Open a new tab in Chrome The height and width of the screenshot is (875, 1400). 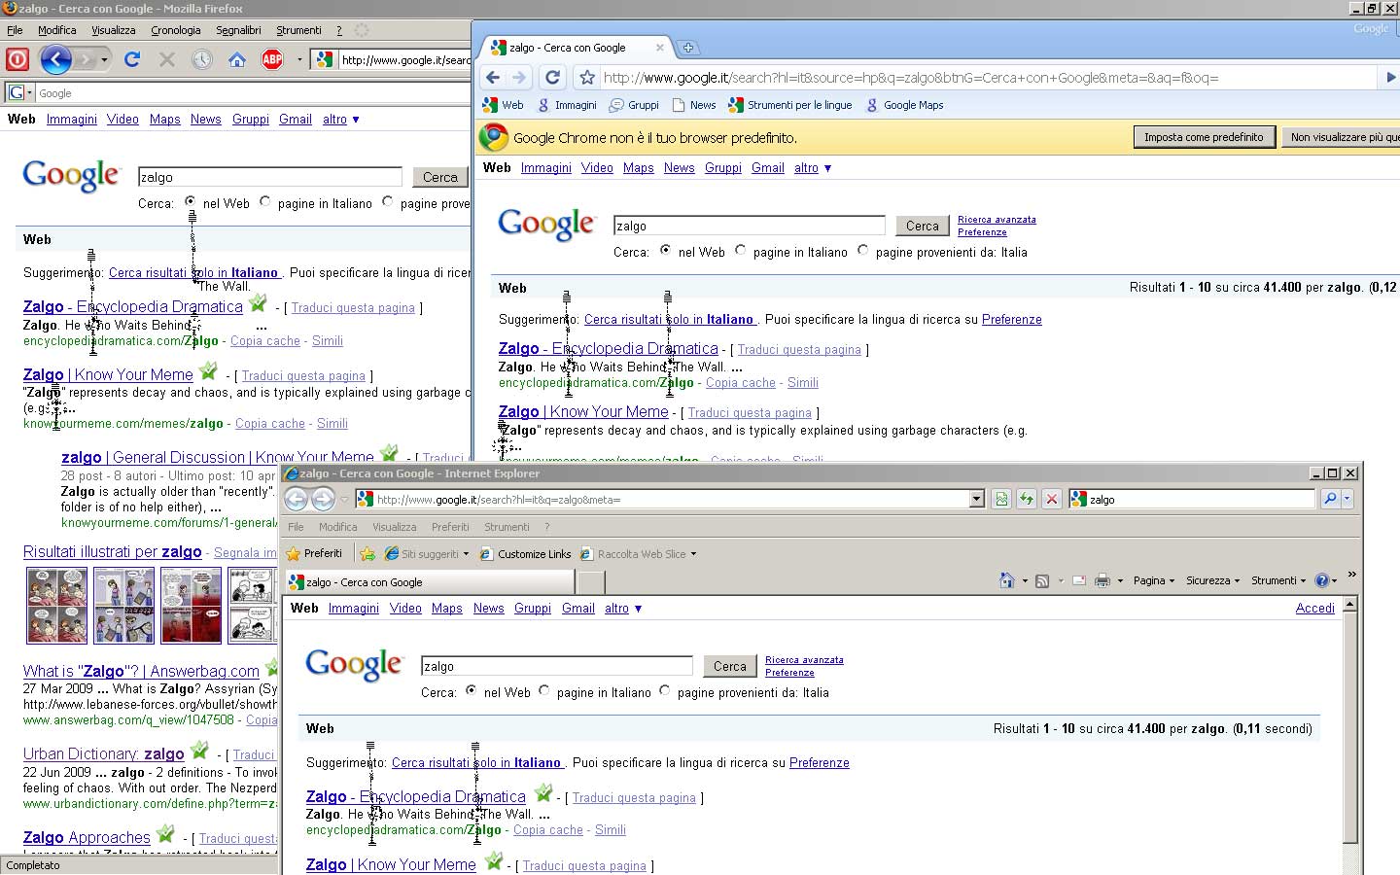click(x=688, y=48)
